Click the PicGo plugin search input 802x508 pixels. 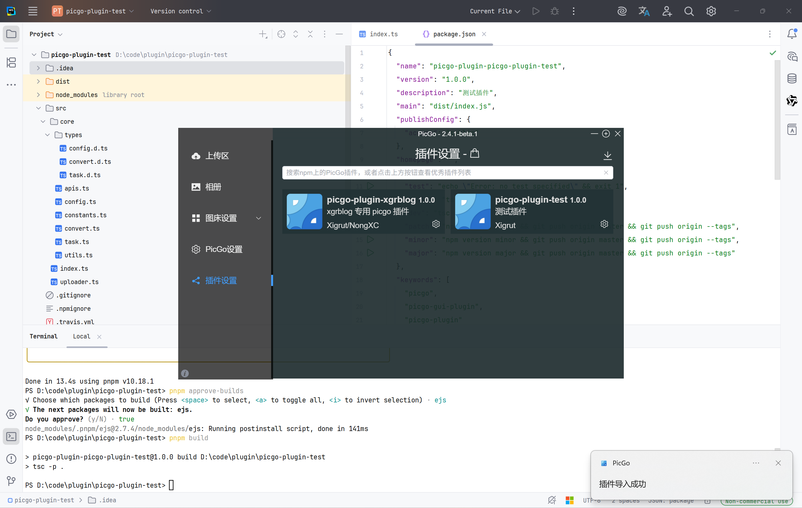point(447,172)
